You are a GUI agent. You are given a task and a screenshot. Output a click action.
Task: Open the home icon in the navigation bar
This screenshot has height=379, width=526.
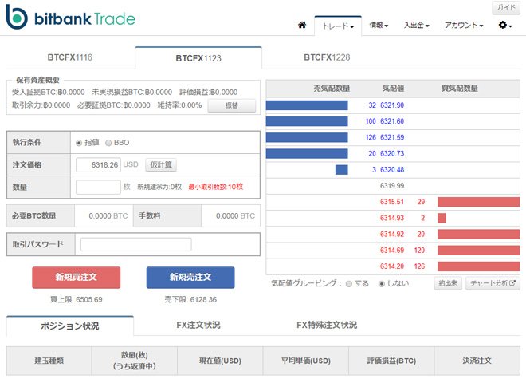point(302,25)
